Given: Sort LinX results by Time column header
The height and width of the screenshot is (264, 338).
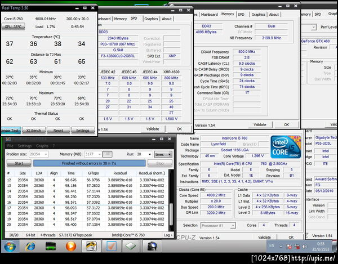Looking at the screenshot, I should (x=71, y=173).
